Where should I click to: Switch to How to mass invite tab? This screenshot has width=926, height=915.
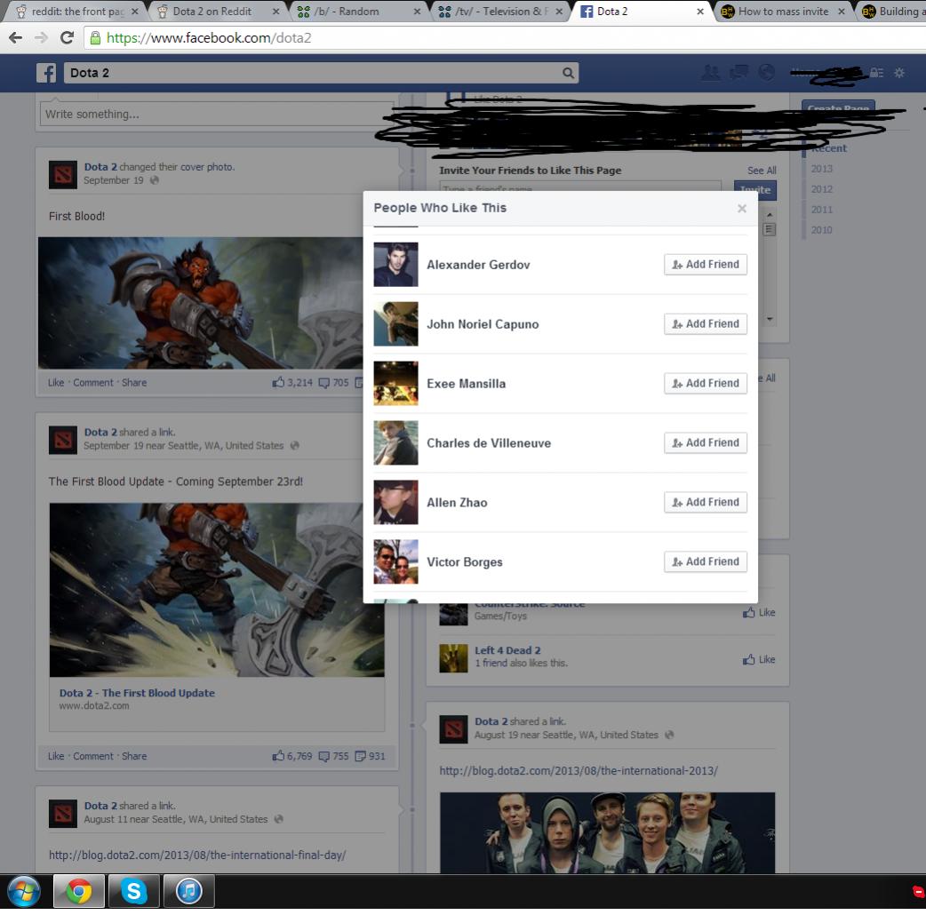click(x=783, y=12)
